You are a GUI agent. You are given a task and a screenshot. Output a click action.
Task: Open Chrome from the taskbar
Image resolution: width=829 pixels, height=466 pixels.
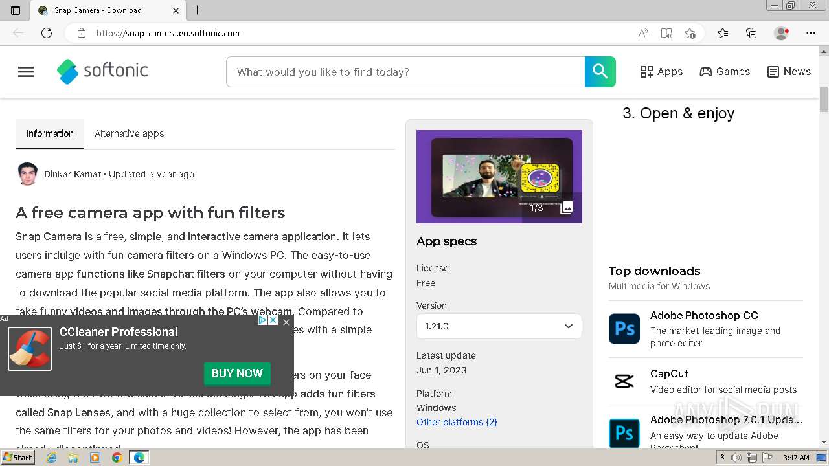117,458
